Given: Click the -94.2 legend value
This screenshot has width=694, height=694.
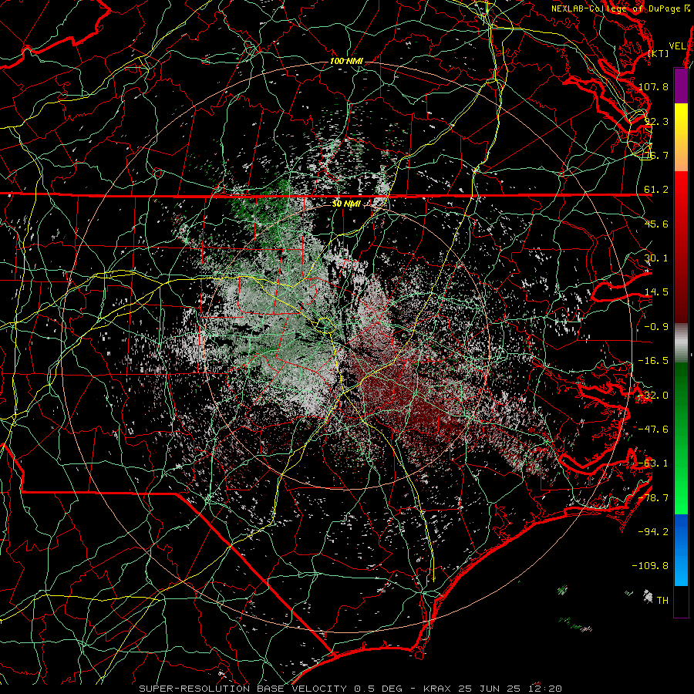Looking at the screenshot, I should tap(653, 531).
